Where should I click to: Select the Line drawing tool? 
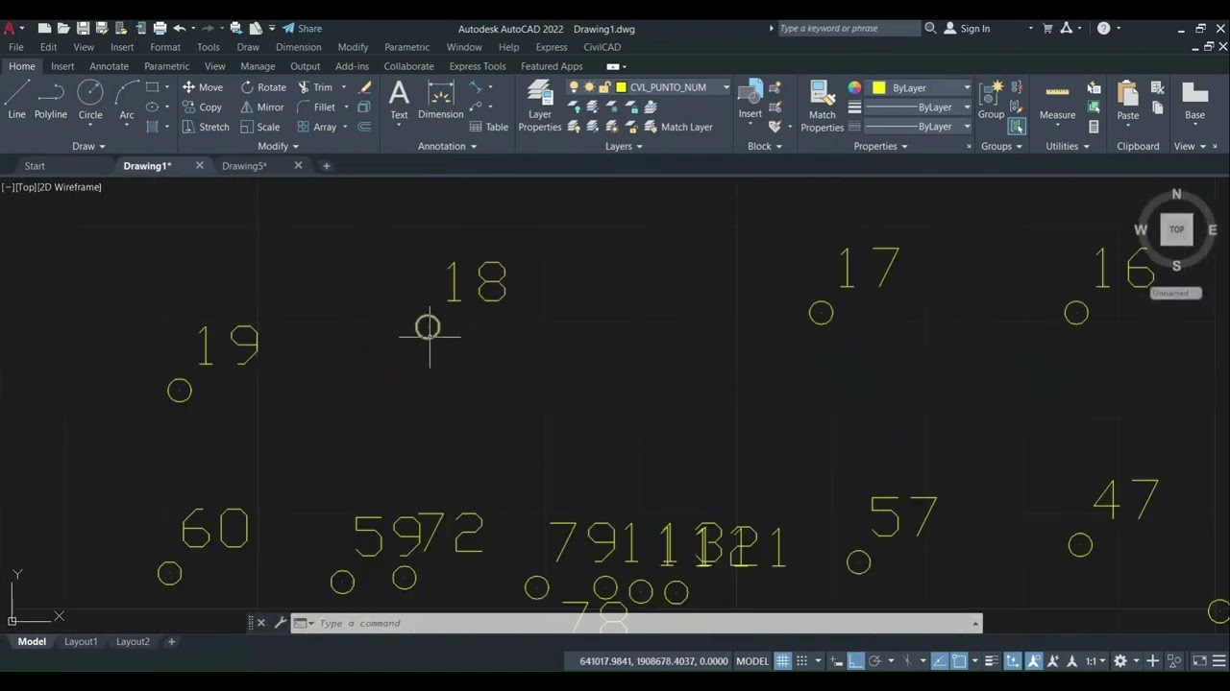click(x=17, y=100)
